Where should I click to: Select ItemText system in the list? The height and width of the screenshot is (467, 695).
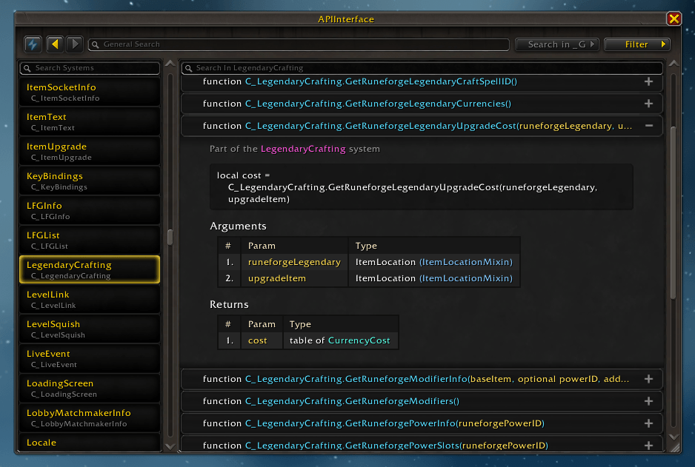point(90,121)
